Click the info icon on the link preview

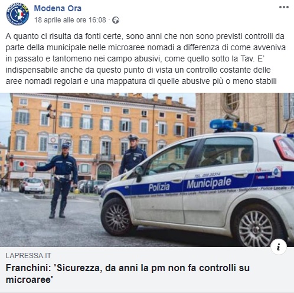pos(279,247)
